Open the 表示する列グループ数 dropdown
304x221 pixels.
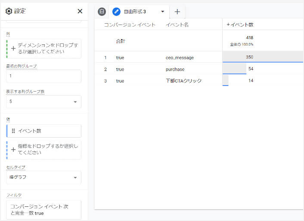tap(43, 101)
